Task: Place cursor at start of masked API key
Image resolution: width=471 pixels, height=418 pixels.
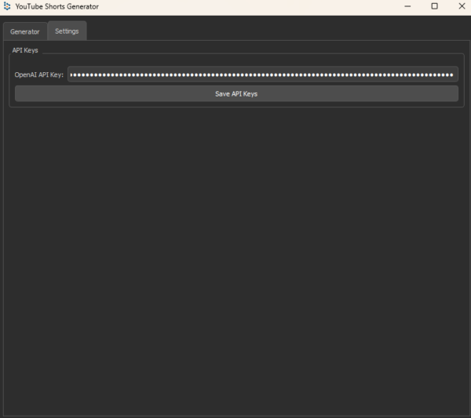Action: pos(71,75)
